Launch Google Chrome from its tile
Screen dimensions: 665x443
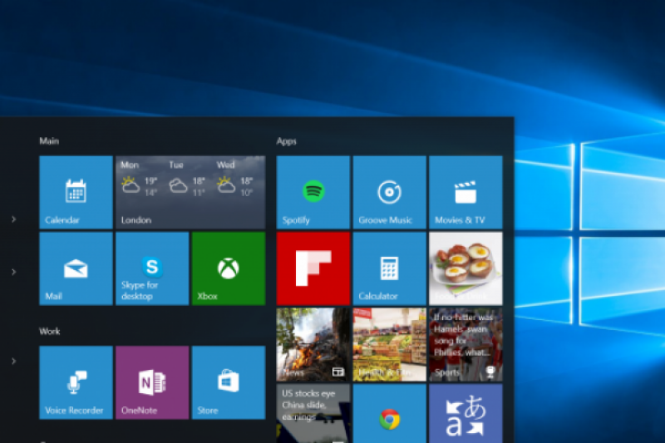click(x=389, y=417)
